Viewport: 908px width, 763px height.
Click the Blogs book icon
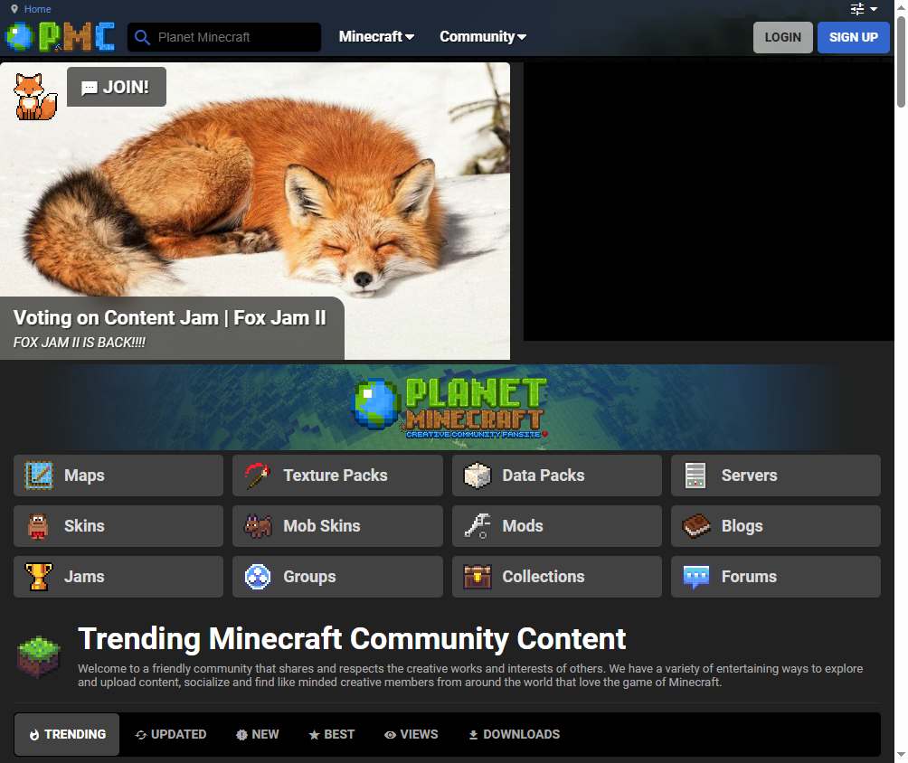(x=696, y=526)
